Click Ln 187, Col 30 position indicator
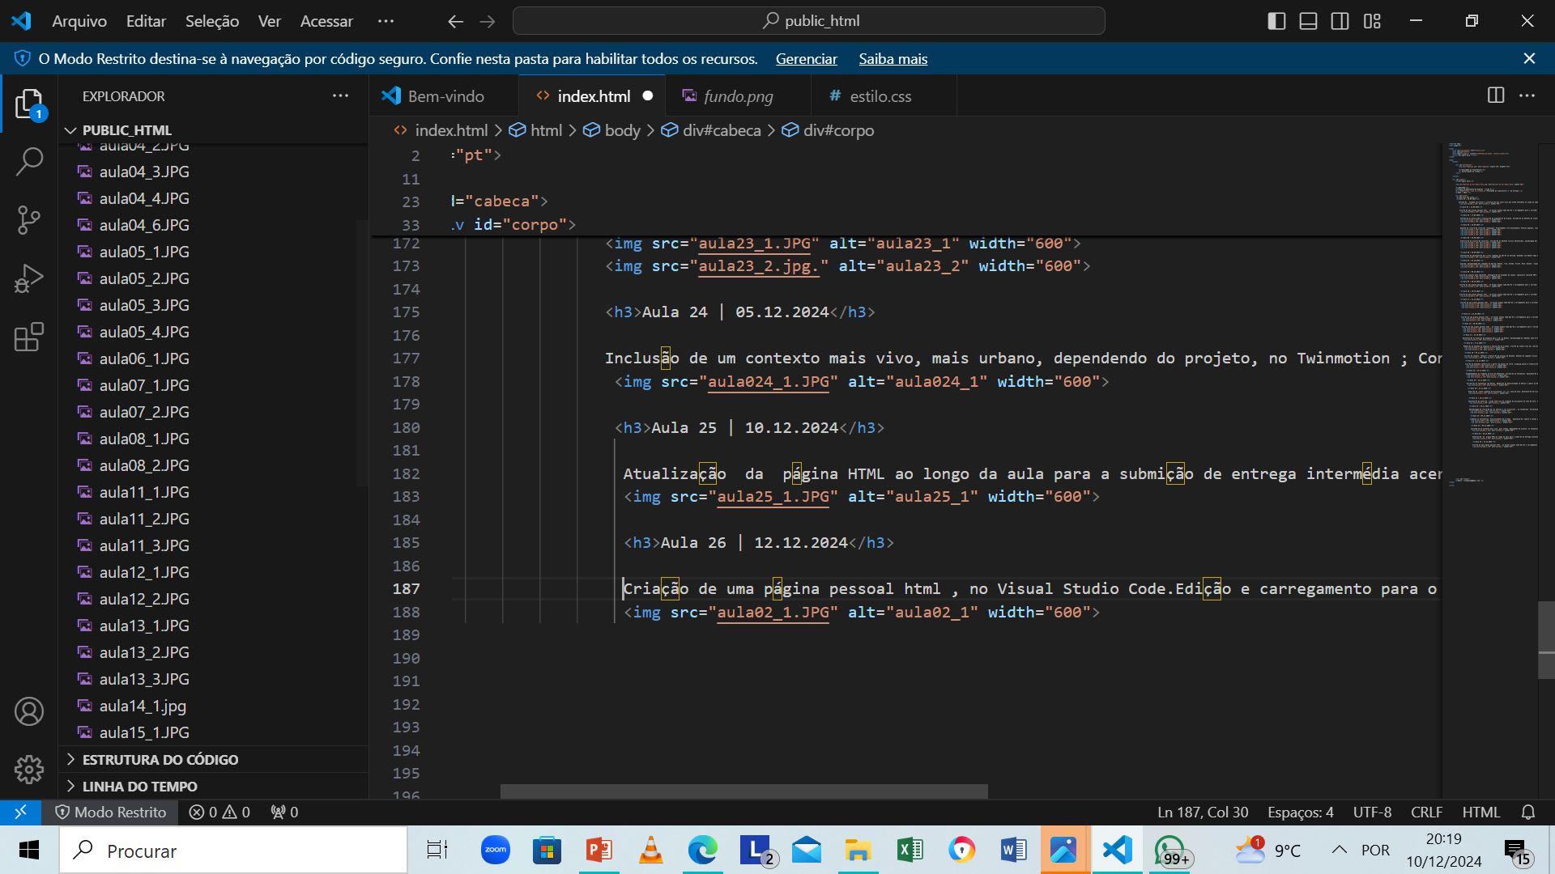The width and height of the screenshot is (1555, 874). click(1202, 812)
